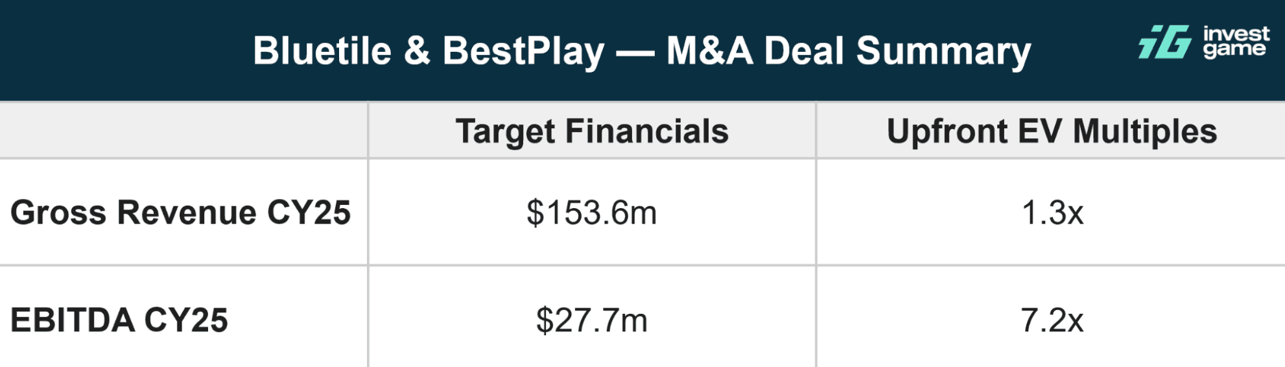The width and height of the screenshot is (1285, 367).
Task: Select the 'Gross Revenue CY25' row label
Action: (180, 213)
